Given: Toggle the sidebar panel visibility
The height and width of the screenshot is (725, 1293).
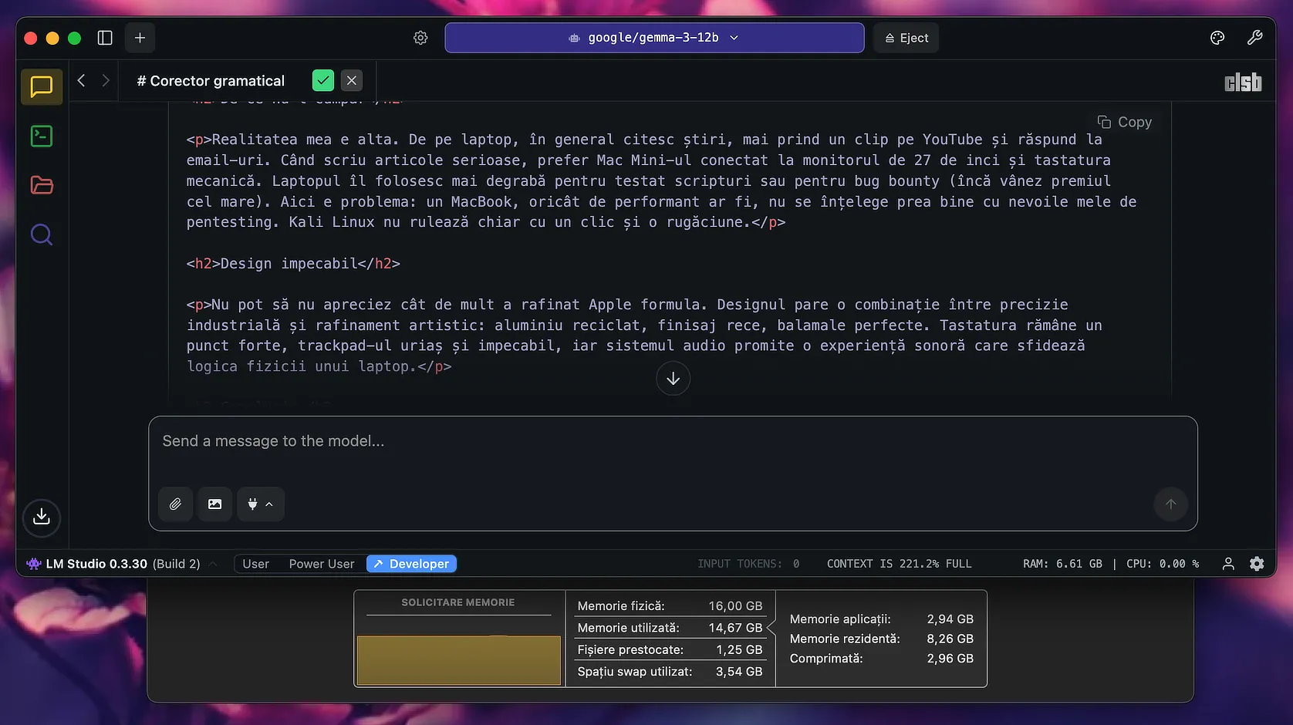Looking at the screenshot, I should click(105, 38).
